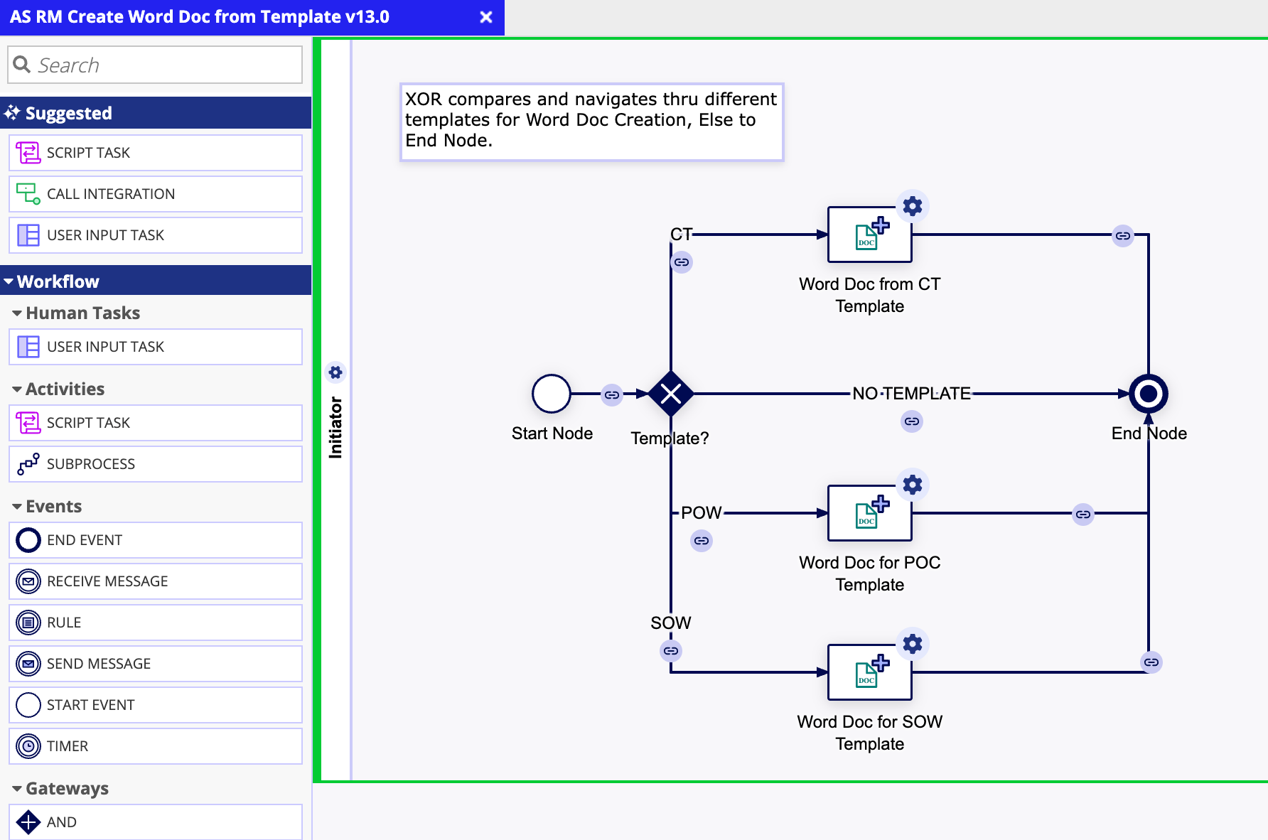Pick User Input Task under Human Tasks
The image size is (1268, 840).
tap(156, 347)
